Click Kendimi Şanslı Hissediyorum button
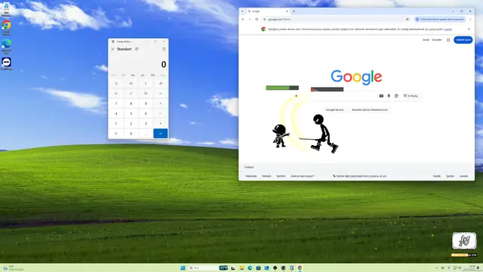This screenshot has height=272, width=483. [370, 110]
